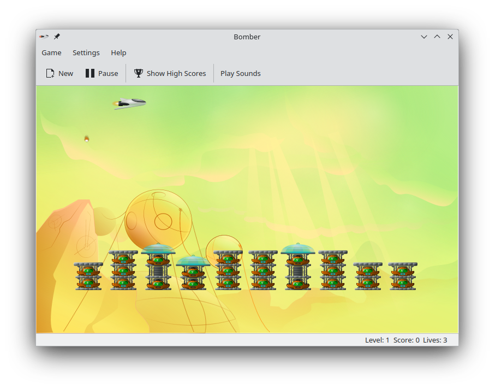Click the shortest dome-roofed building
The width and height of the screenshot is (495, 389).
click(193, 272)
